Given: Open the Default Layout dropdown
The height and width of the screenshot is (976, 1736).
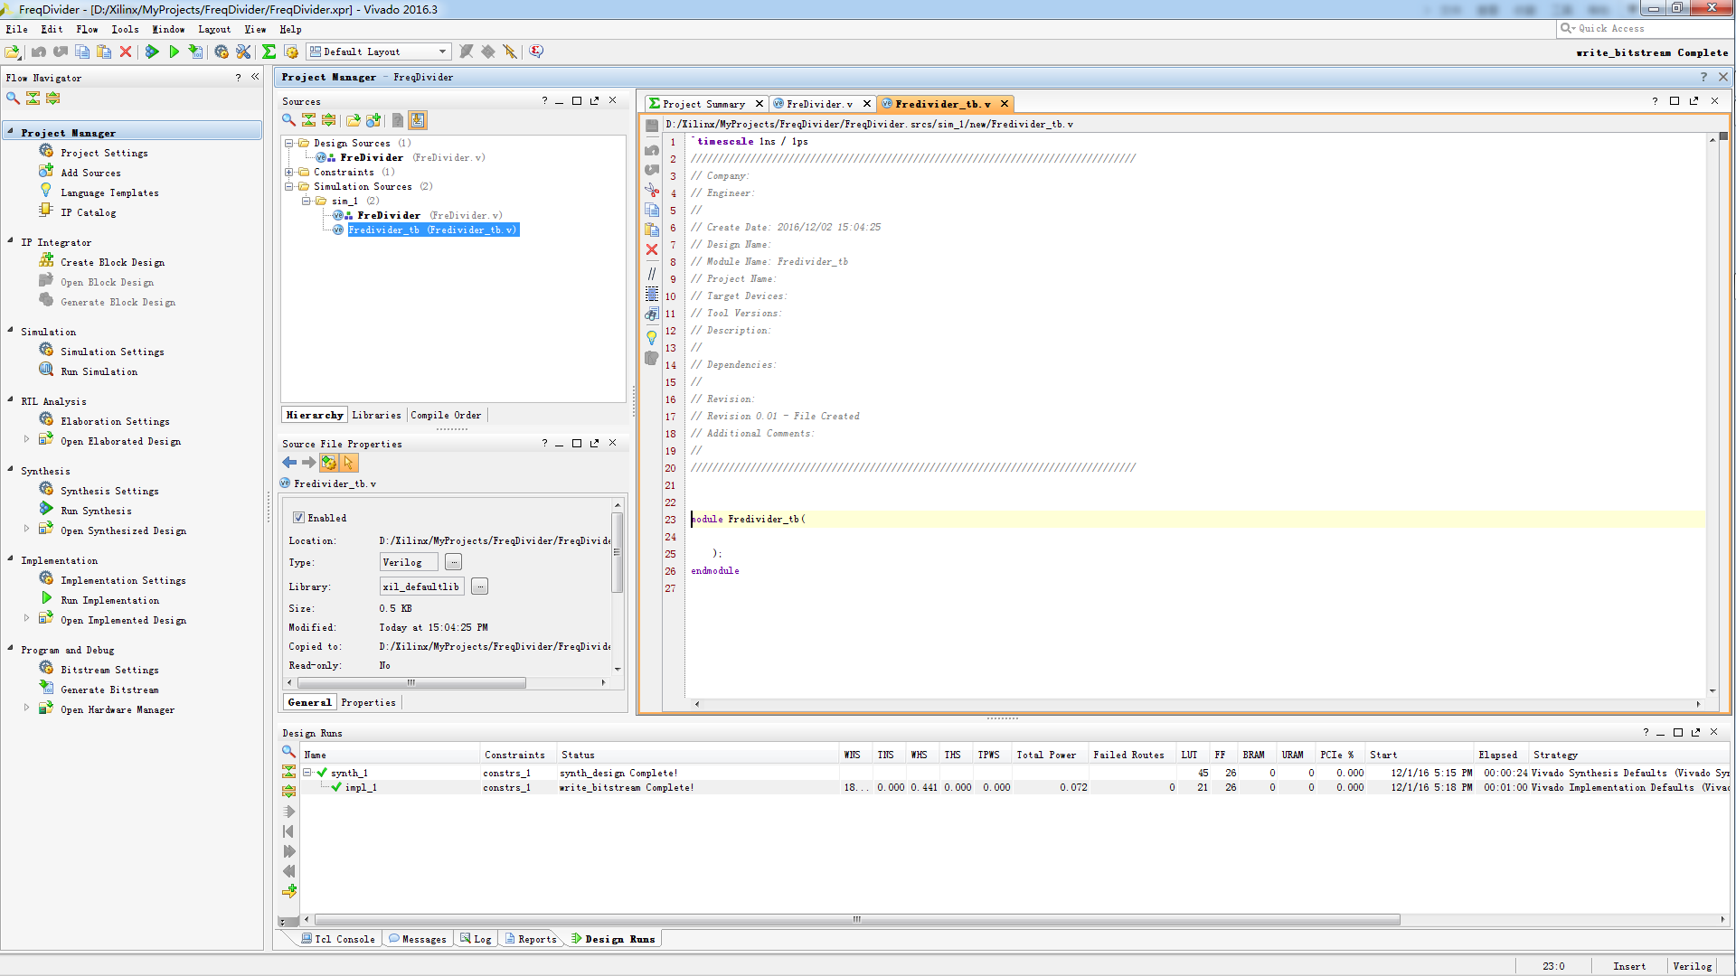Looking at the screenshot, I should pyautogui.click(x=442, y=52).
